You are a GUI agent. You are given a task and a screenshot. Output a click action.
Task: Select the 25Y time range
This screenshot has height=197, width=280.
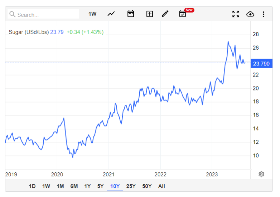tap(131, 186)
